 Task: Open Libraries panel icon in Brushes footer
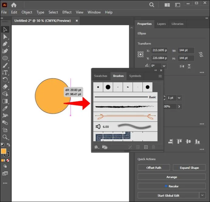[x=105, y=147]
